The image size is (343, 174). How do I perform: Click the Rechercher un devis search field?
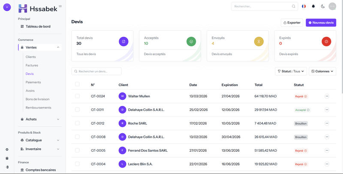pos(96,71)
